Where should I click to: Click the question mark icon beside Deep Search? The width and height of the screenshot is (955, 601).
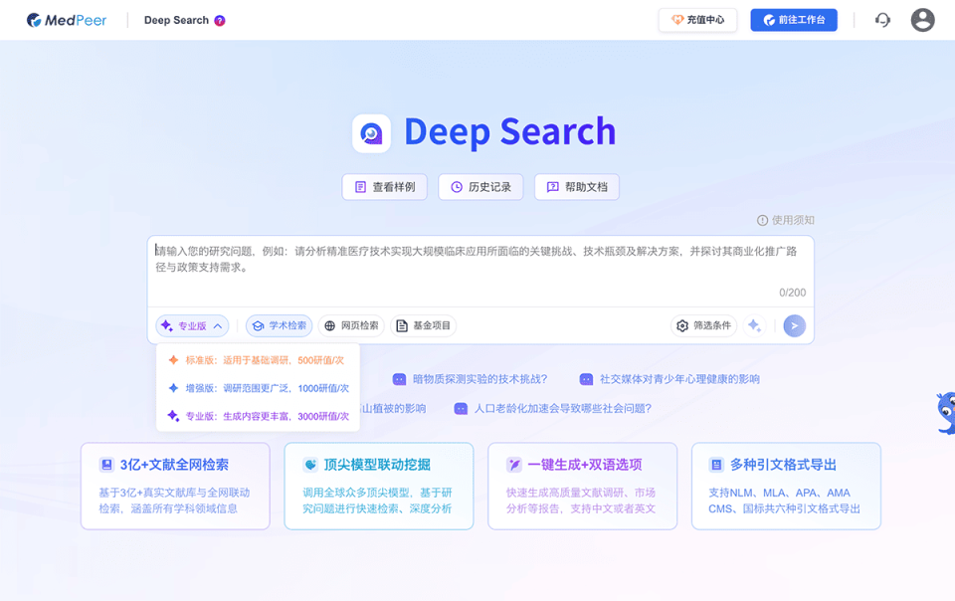[x=221, y=19]
